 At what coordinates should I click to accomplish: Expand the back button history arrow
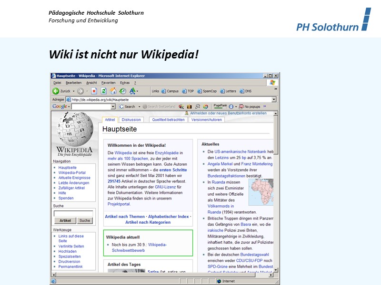pos(75,90)
